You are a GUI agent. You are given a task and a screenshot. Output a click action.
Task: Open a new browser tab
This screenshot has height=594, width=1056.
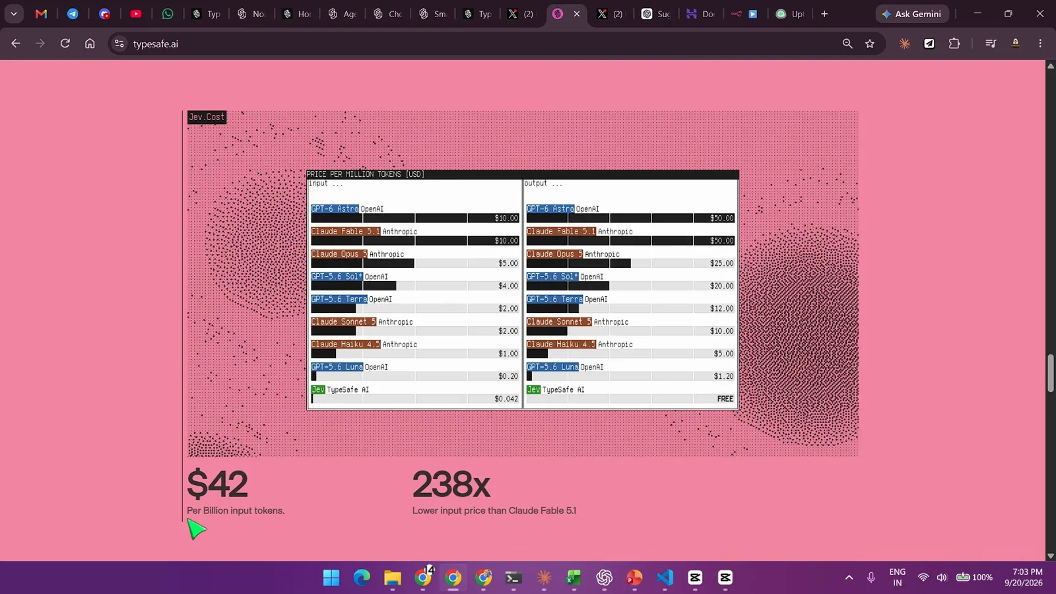(824, 14)
